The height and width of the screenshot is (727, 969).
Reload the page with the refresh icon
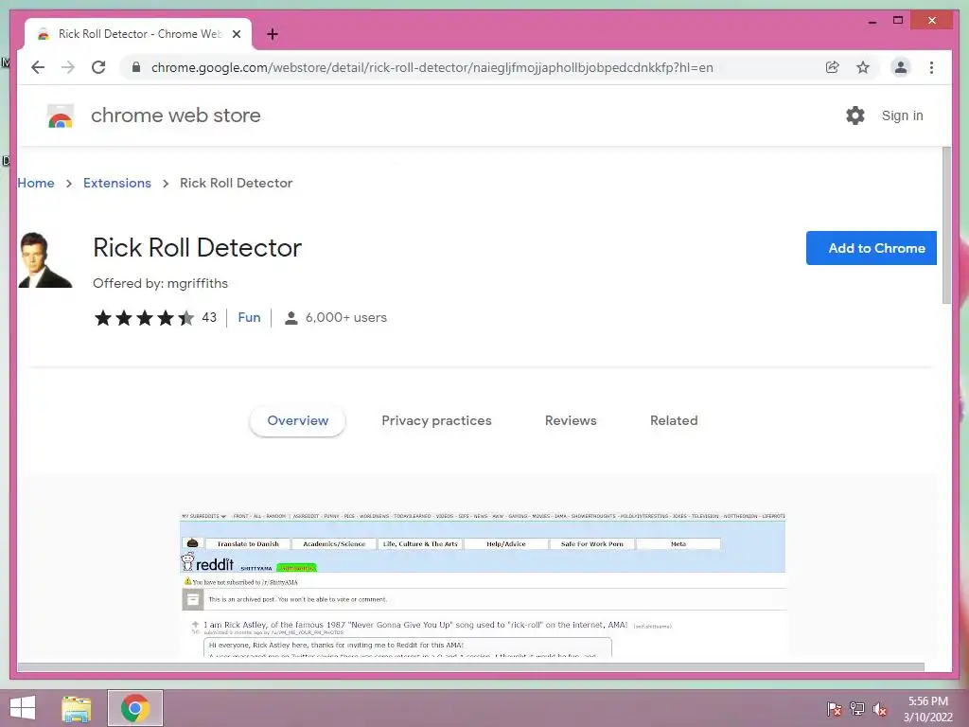tap(98, 67)
